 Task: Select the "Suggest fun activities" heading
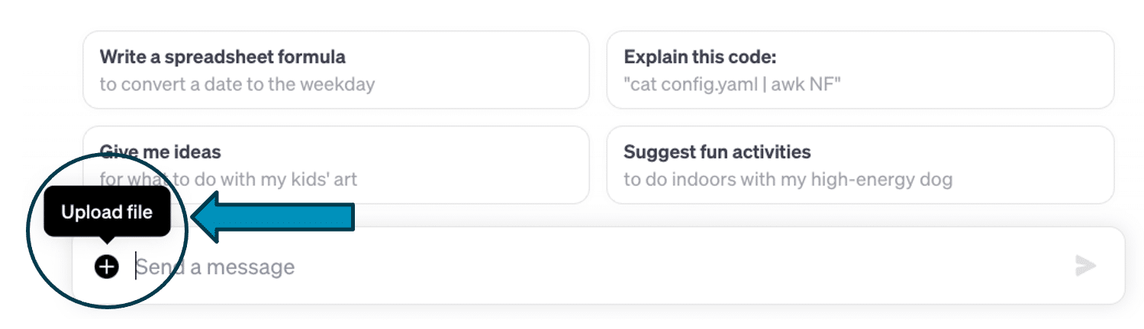(717, 152)
